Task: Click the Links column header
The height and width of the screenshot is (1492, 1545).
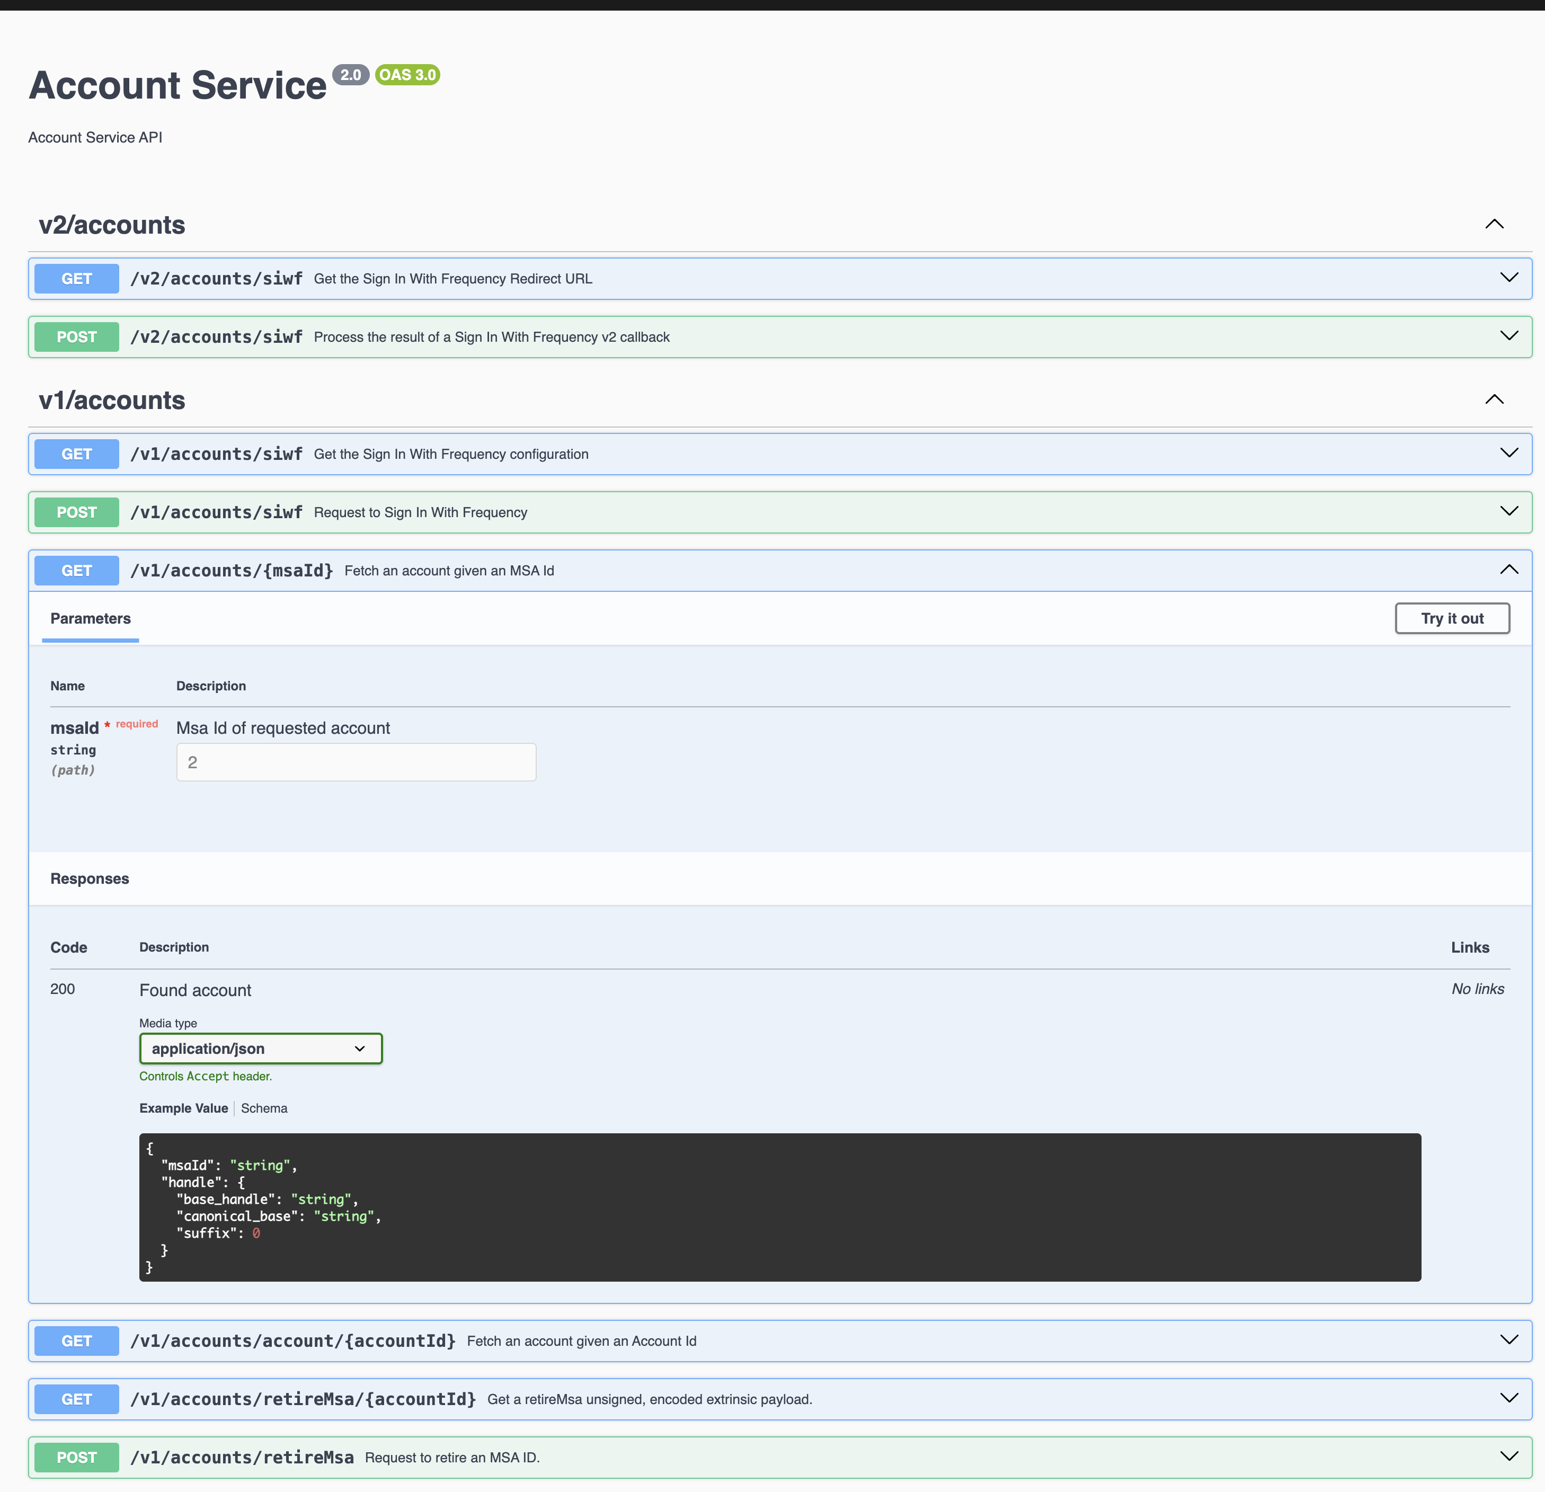Action: click(x=1470, y=947)
